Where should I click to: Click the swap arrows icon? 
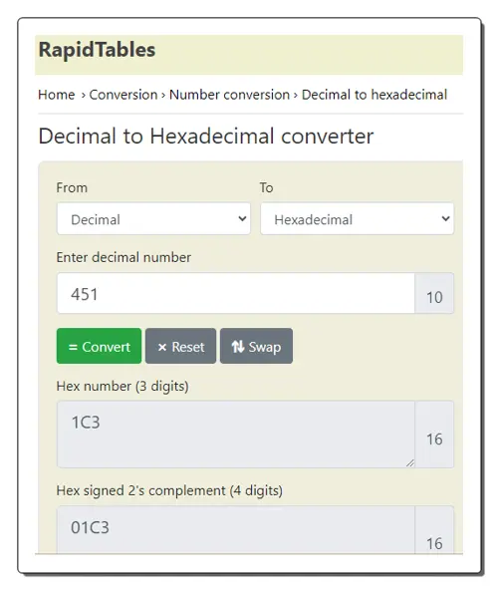tap(238, 347)
